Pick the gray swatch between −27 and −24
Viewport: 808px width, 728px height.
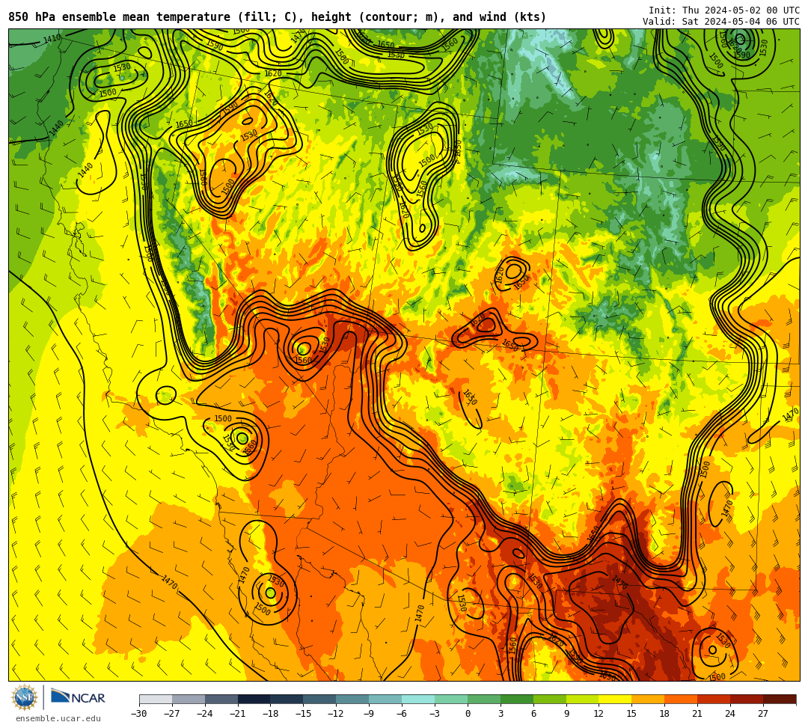(x=189, y=699)
